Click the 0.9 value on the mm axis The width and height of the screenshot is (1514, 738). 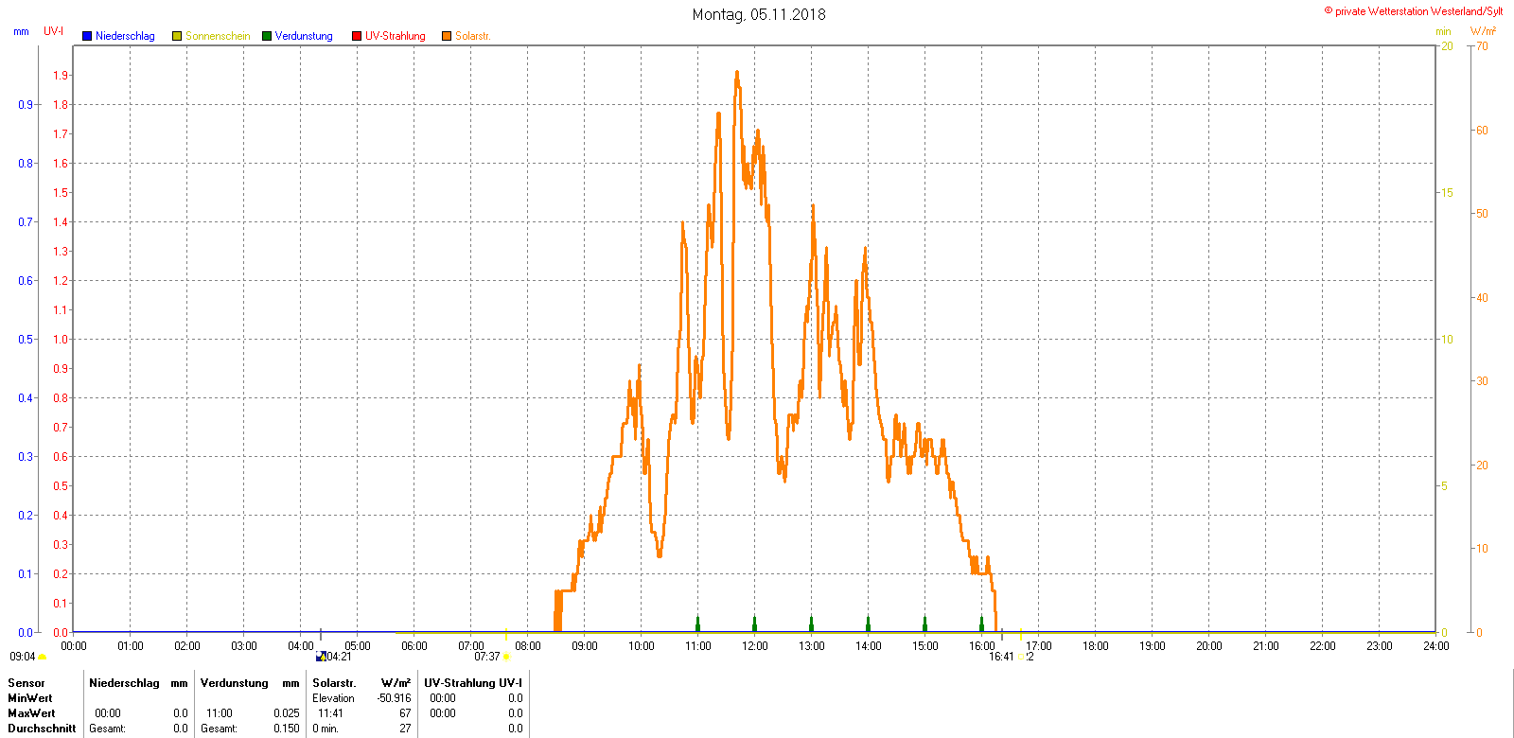[26, 105]
